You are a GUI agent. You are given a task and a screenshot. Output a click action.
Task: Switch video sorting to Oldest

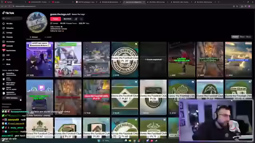[248, 37]
